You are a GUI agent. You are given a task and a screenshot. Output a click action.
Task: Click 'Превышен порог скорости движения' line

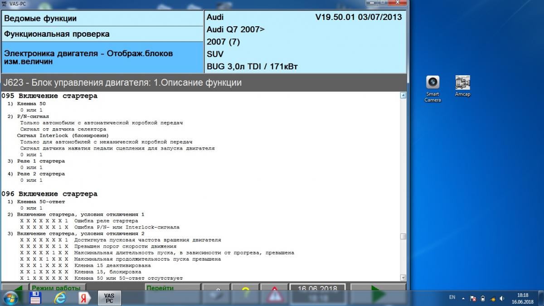coord(126,246)
